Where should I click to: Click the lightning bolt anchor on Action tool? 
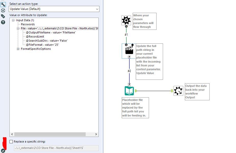(x=130, y=57)
